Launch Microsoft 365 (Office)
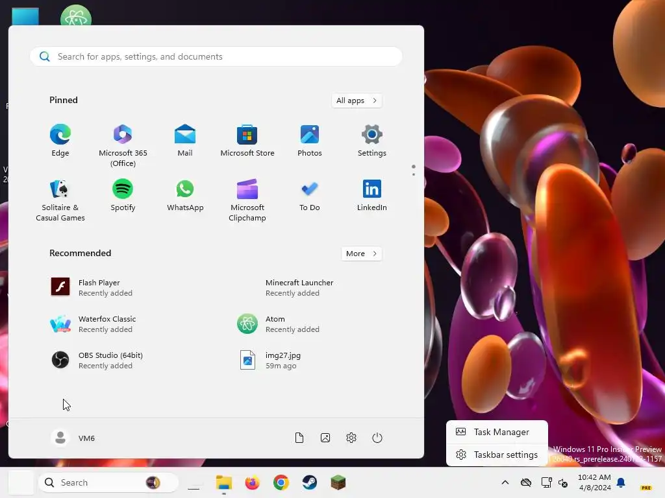 [x=123, y=146]
